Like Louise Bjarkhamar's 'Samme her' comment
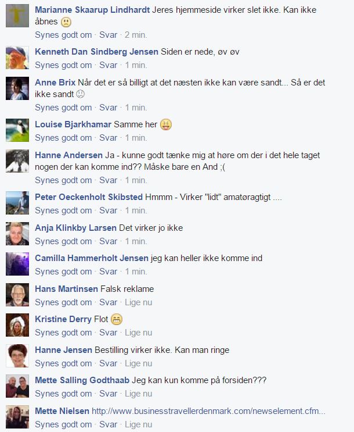 click(x=63, y=138)
